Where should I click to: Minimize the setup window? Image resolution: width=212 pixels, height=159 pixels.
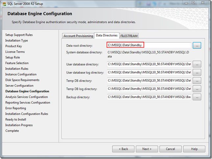(186, 3)
